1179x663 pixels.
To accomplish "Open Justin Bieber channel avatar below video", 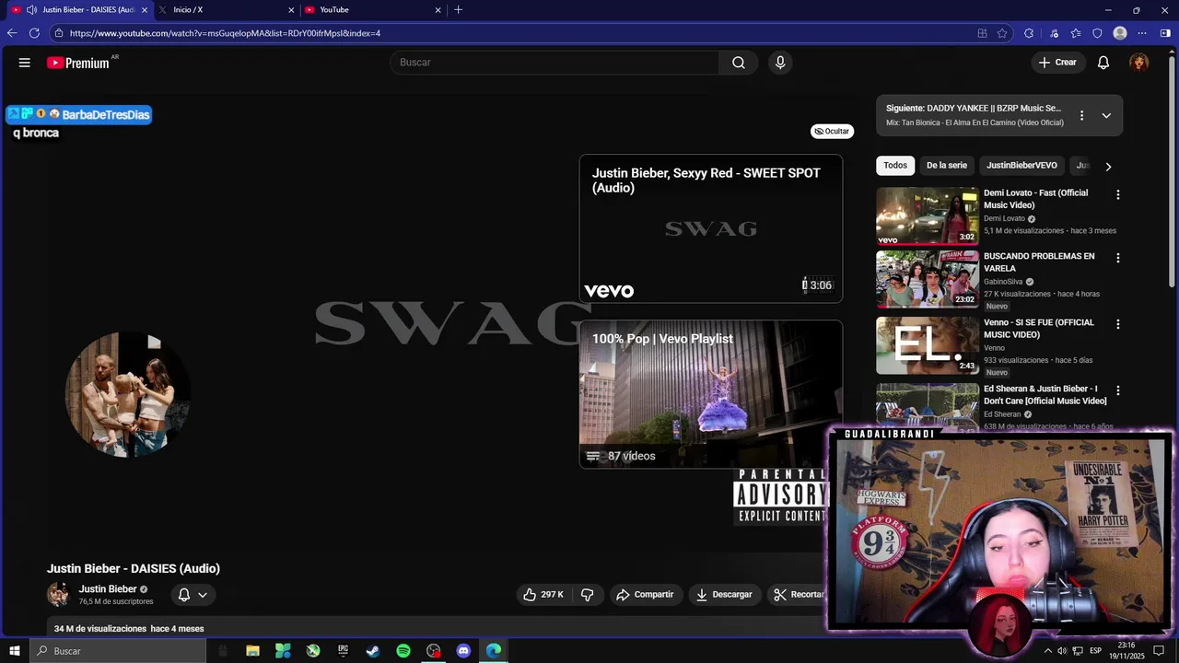I will coord(58,594).
